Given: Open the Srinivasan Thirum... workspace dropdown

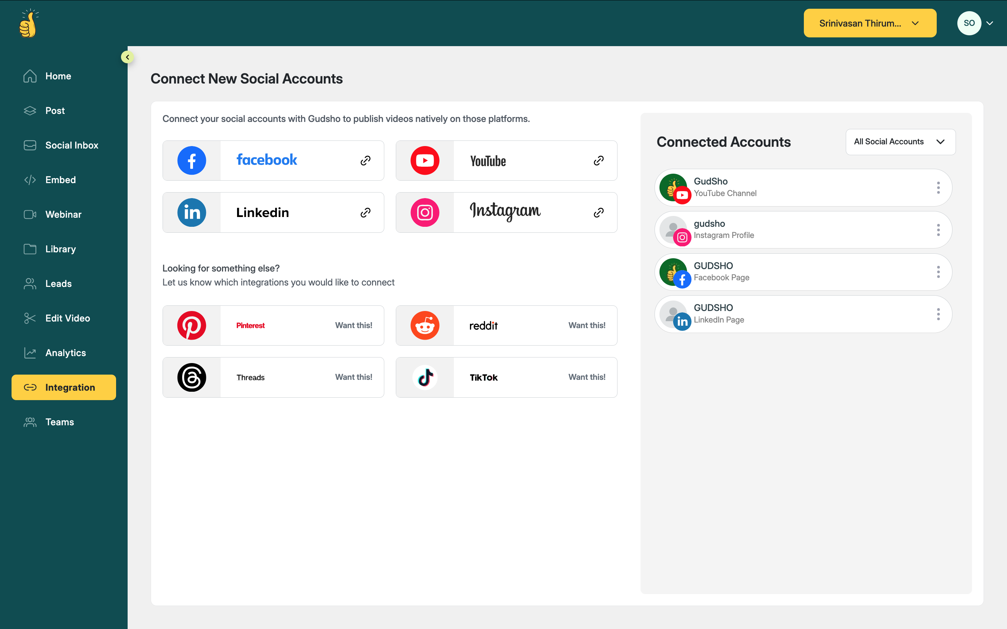Looking at the screenshot, I should click(x=870, y=23).
